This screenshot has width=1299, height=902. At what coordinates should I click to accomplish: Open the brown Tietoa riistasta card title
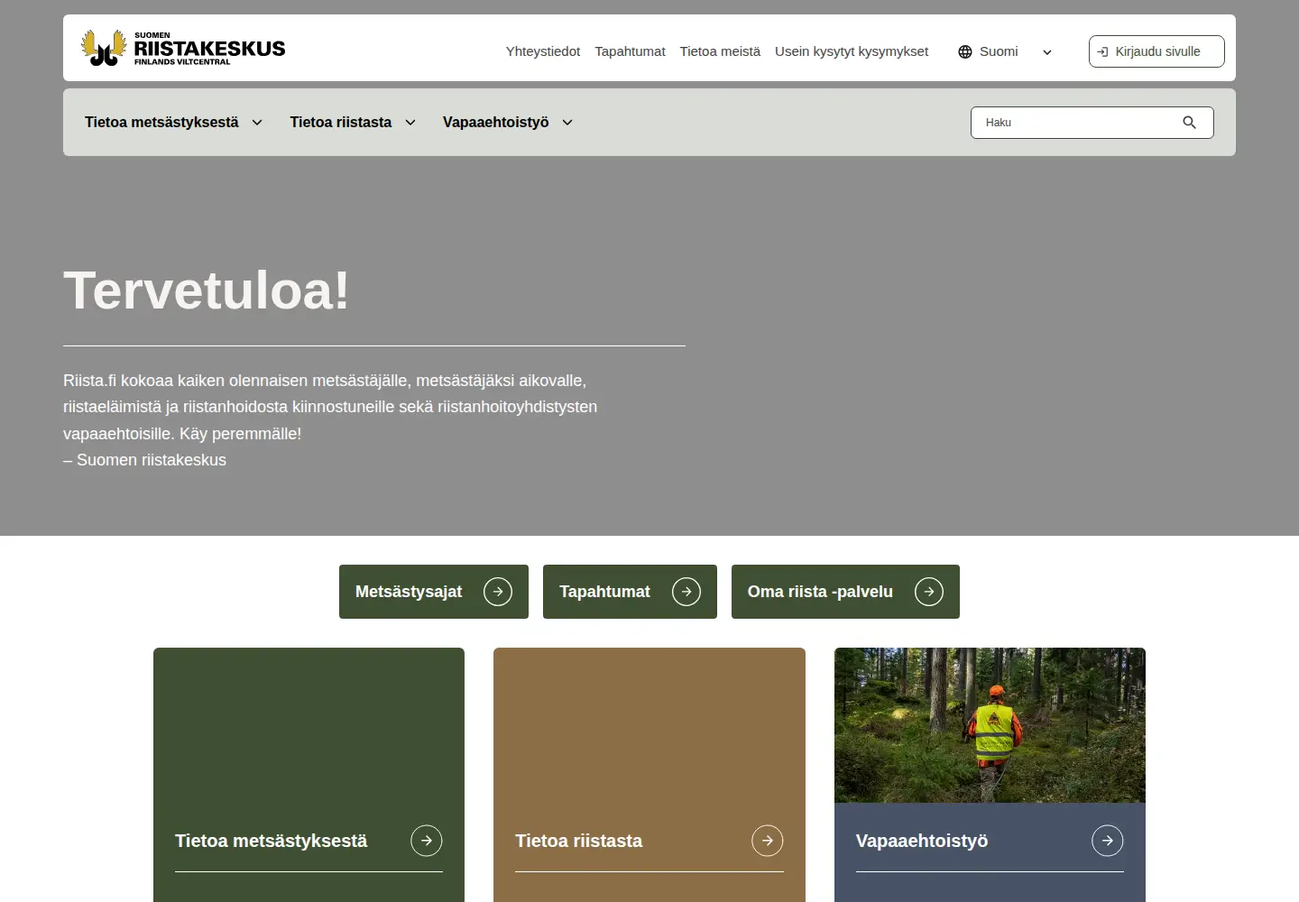tap(578, 841)
